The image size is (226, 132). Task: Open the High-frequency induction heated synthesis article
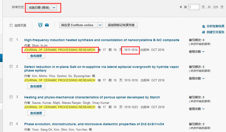(102, 40)
